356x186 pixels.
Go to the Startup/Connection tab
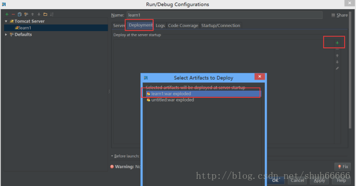tap(221, 26)
